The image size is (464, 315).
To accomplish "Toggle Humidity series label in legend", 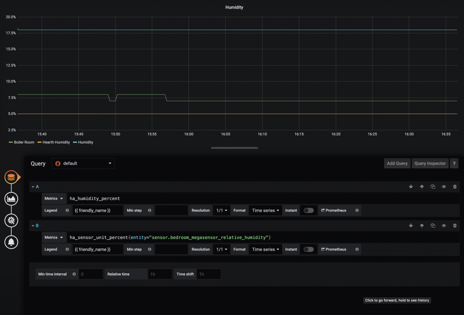I will point(86,143).
